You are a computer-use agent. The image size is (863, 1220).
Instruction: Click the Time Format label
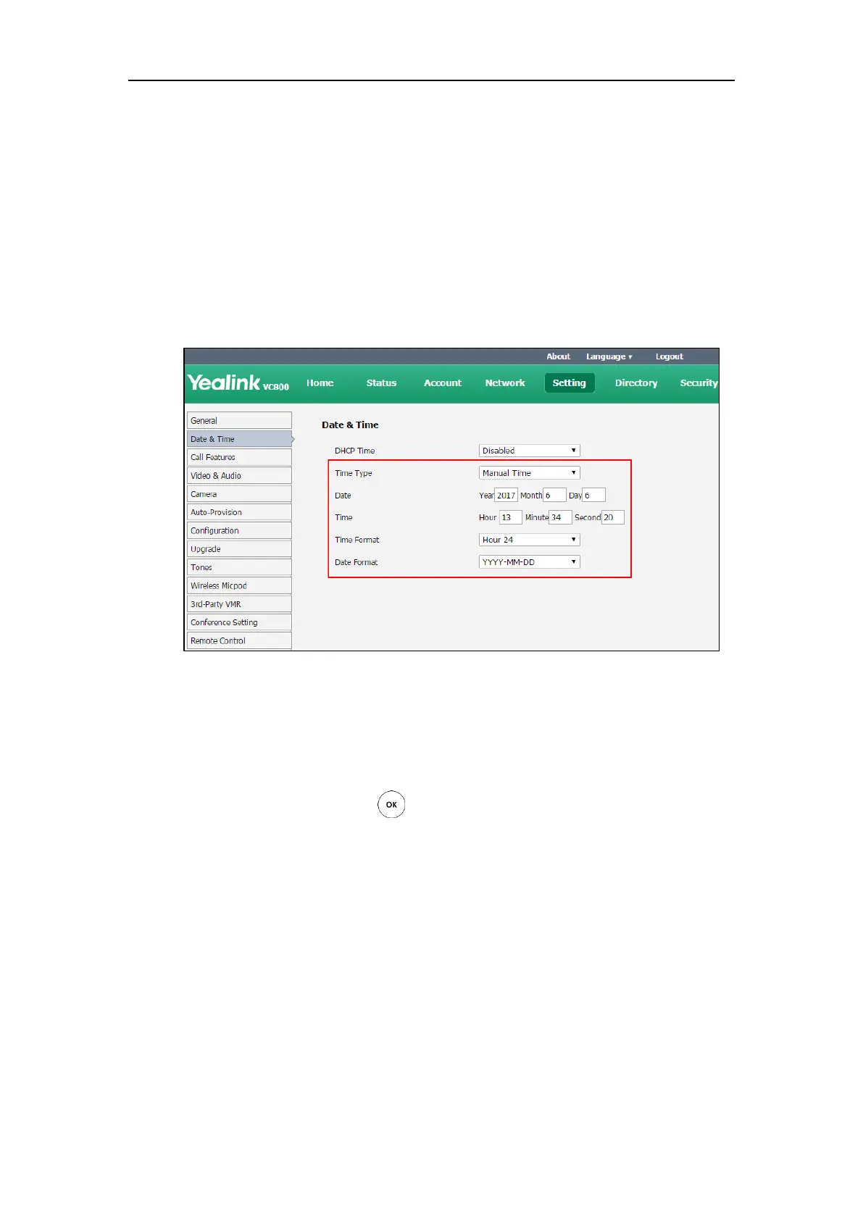tap(357, 540)
